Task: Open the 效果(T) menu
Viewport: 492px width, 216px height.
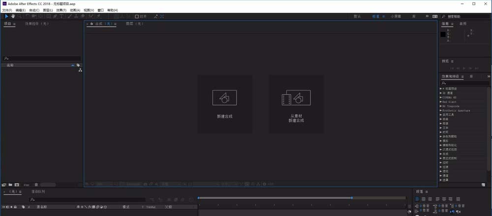Action: (61, 10)
